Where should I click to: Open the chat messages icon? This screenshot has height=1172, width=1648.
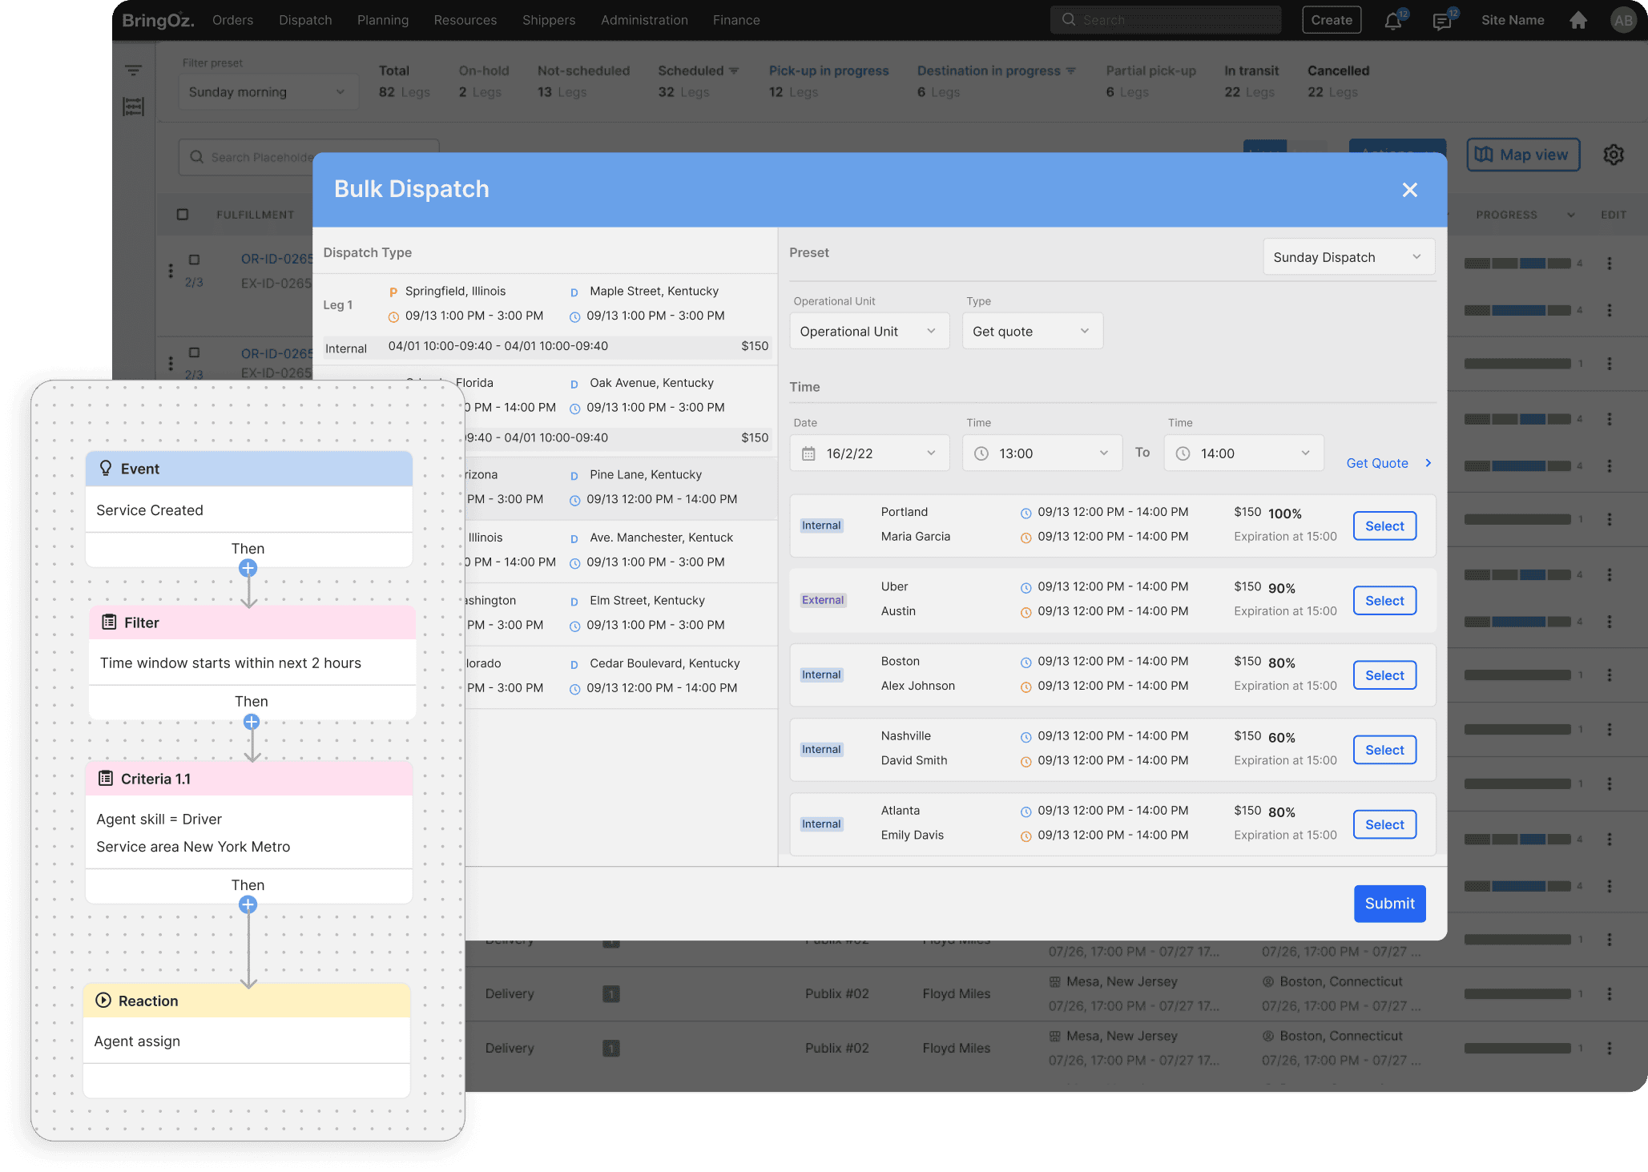click(x=1441, y=21)
